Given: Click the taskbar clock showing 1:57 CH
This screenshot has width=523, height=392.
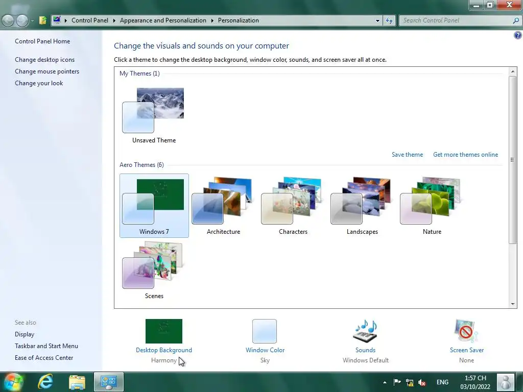Looking at the screenshot, I should click(x=476, y=382).
